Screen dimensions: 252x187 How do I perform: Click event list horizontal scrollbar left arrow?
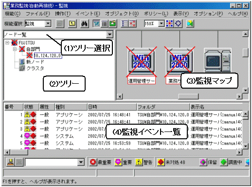[x=7, y=152]
